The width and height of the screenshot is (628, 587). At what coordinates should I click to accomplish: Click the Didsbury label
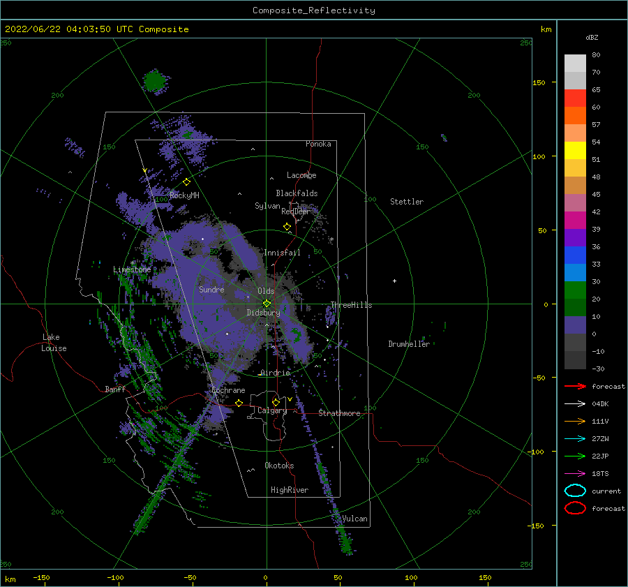pyautogui.click(x=263, y=313)
